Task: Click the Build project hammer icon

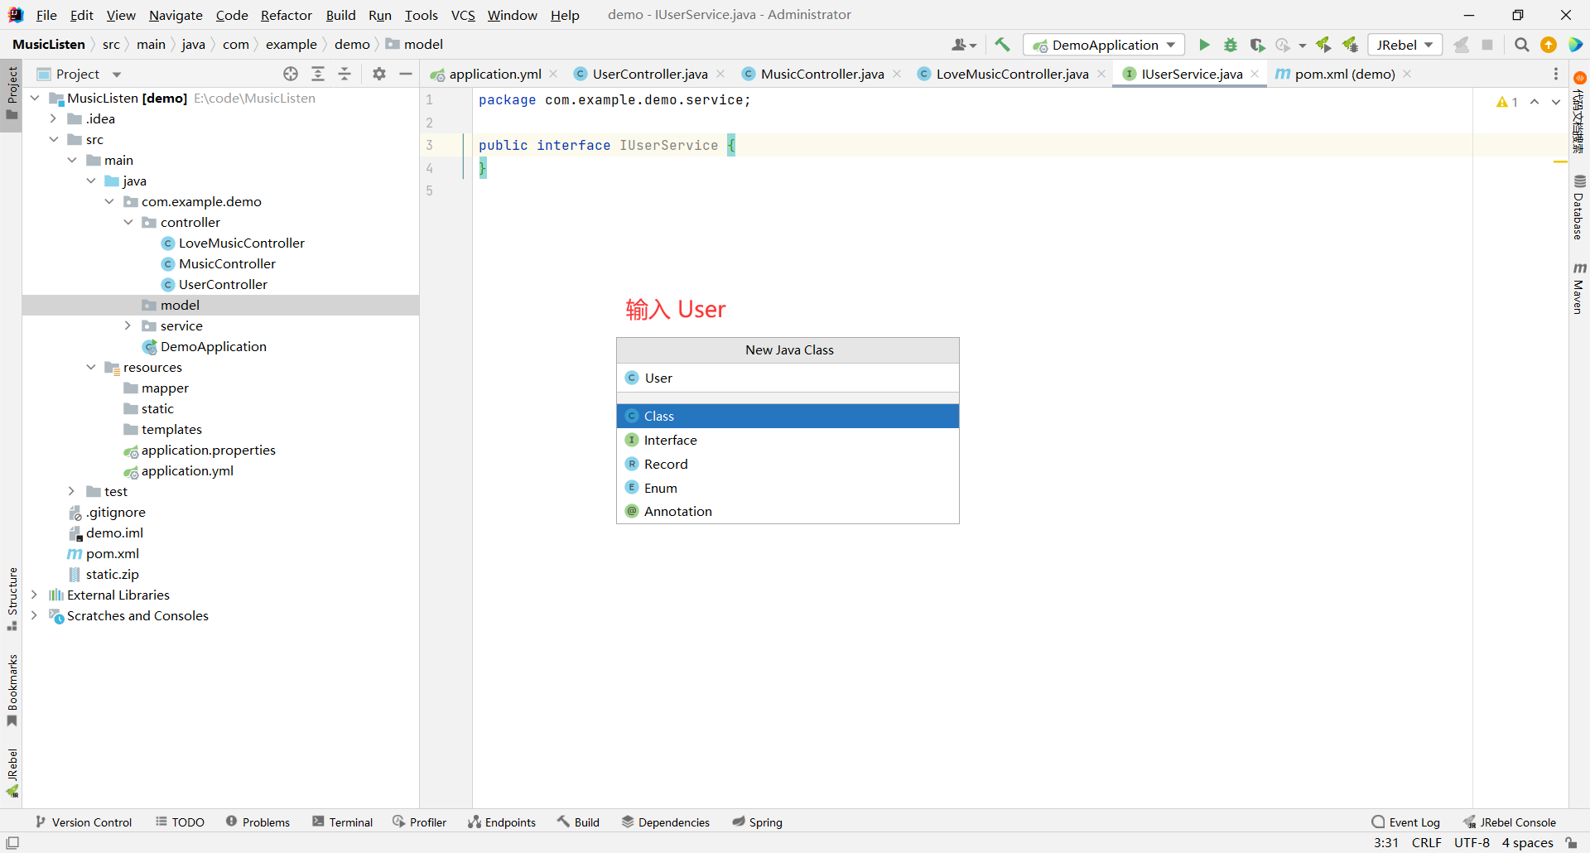Action: pos(1002,45)
